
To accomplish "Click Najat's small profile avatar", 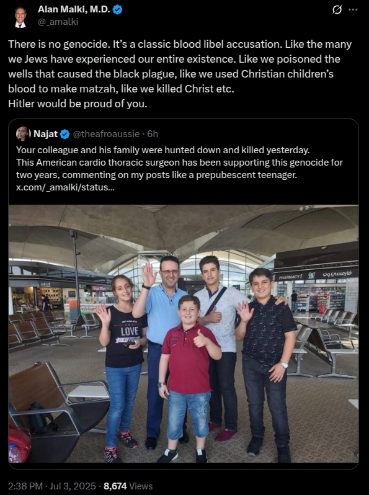I will click(23, 134).
